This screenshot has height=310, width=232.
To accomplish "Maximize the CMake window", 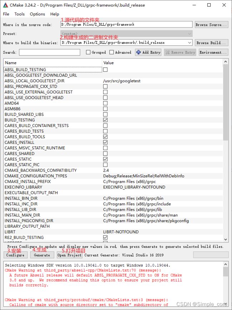I will (209, 5).
